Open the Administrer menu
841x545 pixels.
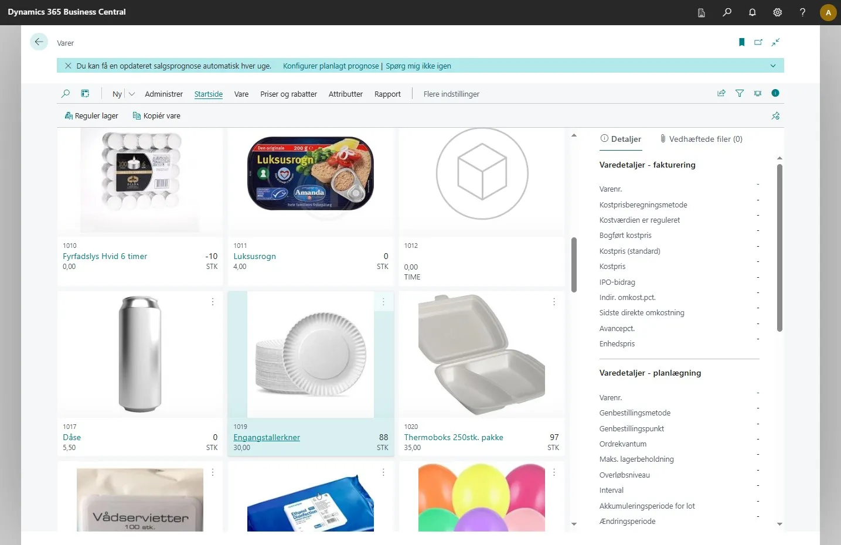[164, 94]
